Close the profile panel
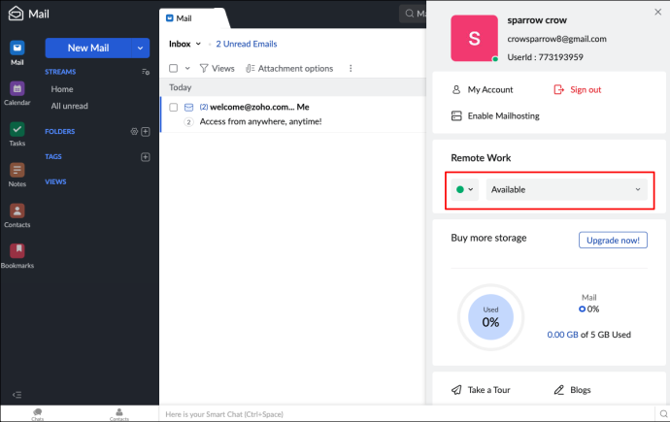This screenshot has width=670, height=422. point(657,12)
